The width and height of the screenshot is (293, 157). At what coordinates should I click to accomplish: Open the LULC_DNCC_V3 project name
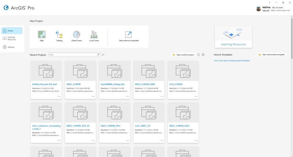click(x=143, y=126)
